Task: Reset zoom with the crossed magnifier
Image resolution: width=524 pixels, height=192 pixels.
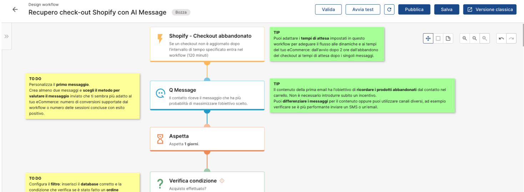Action: (x=484, y=38)
